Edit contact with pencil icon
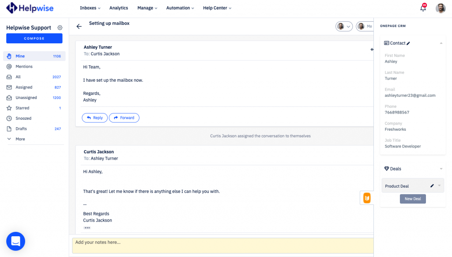Image resolution: width=452 pixels, height=257 pixels. [408, 43]
